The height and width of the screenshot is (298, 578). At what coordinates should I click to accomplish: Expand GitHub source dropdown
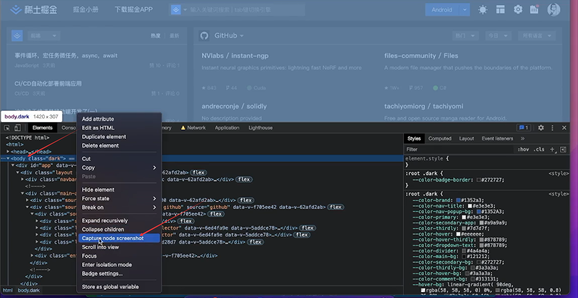click(242, 36)
